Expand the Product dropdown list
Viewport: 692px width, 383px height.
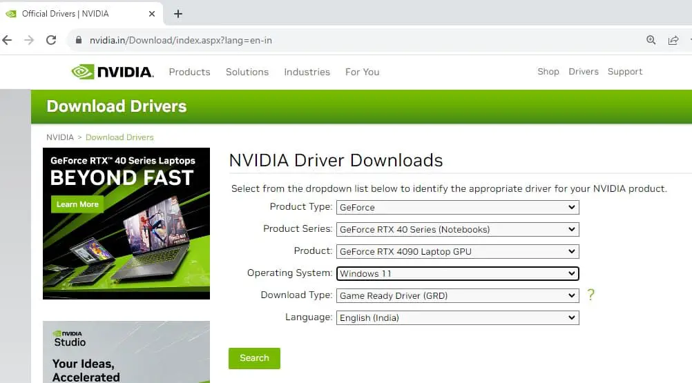(x=457, y=251)
